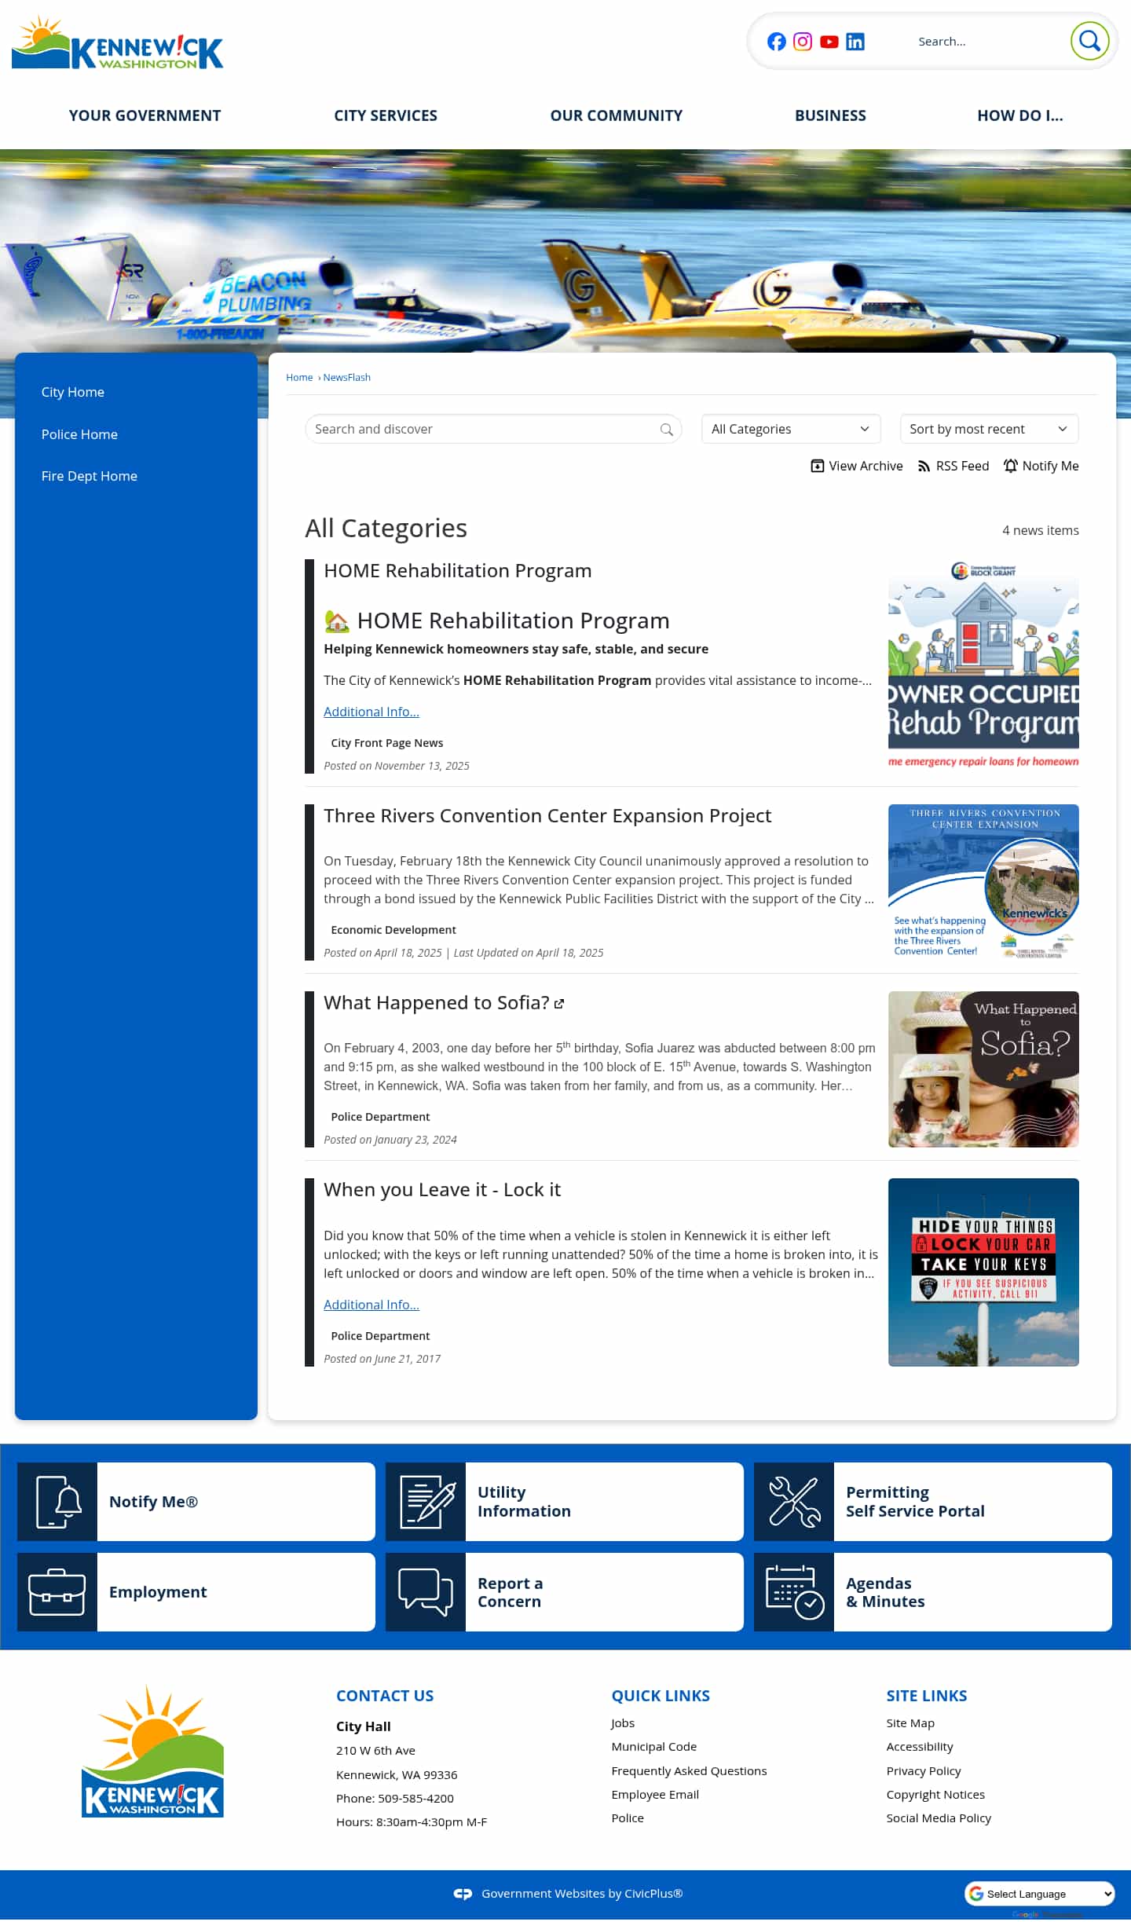Open Frequently Asked Questions link
Screen dimensions: 1131x1922
coord(689,1772)
